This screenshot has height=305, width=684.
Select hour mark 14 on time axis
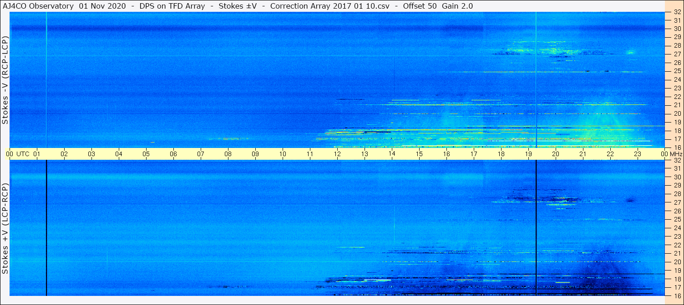[x=392, y=154]
